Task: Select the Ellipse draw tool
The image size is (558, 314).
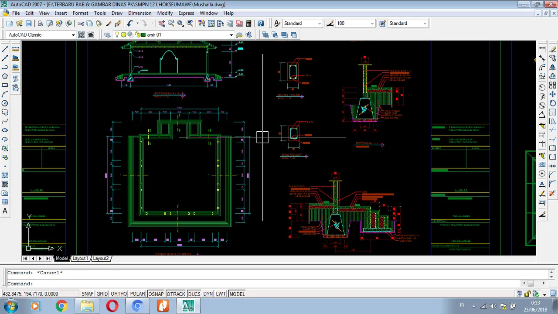Action: 5,130
